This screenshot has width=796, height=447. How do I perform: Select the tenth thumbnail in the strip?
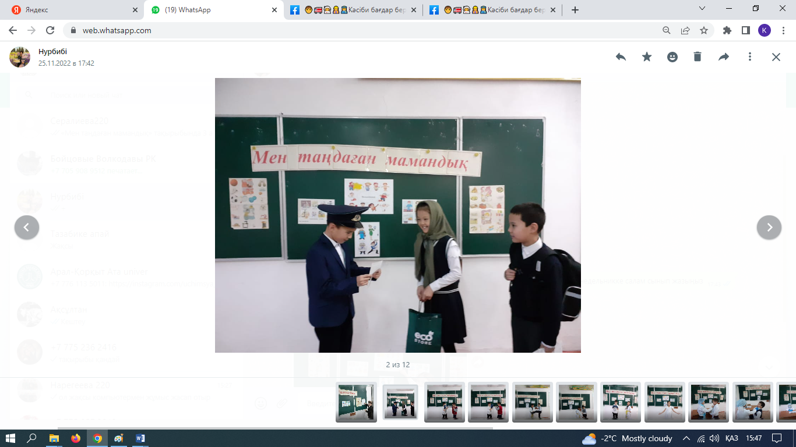click(753, 402)
